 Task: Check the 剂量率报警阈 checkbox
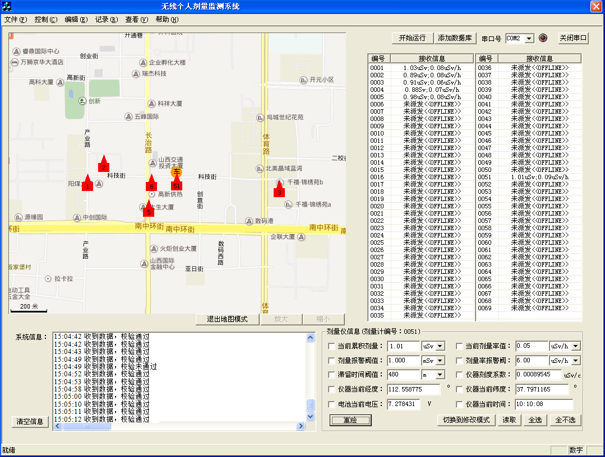459,361
